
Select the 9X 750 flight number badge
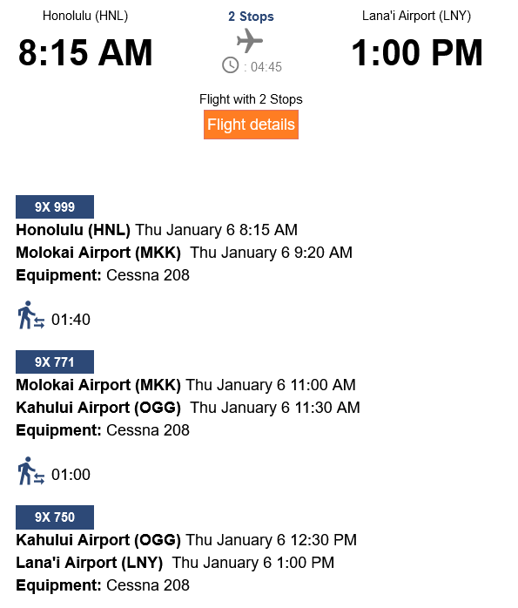pyautogui.click(x=55, y=517)
